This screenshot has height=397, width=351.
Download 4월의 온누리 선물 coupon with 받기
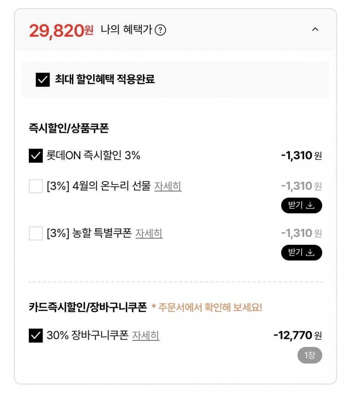pos(301,206)
